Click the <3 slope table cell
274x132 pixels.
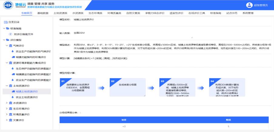(124, 126)
